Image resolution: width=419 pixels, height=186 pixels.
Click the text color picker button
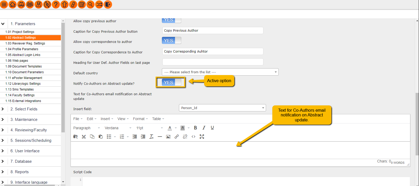pos(170,128)
